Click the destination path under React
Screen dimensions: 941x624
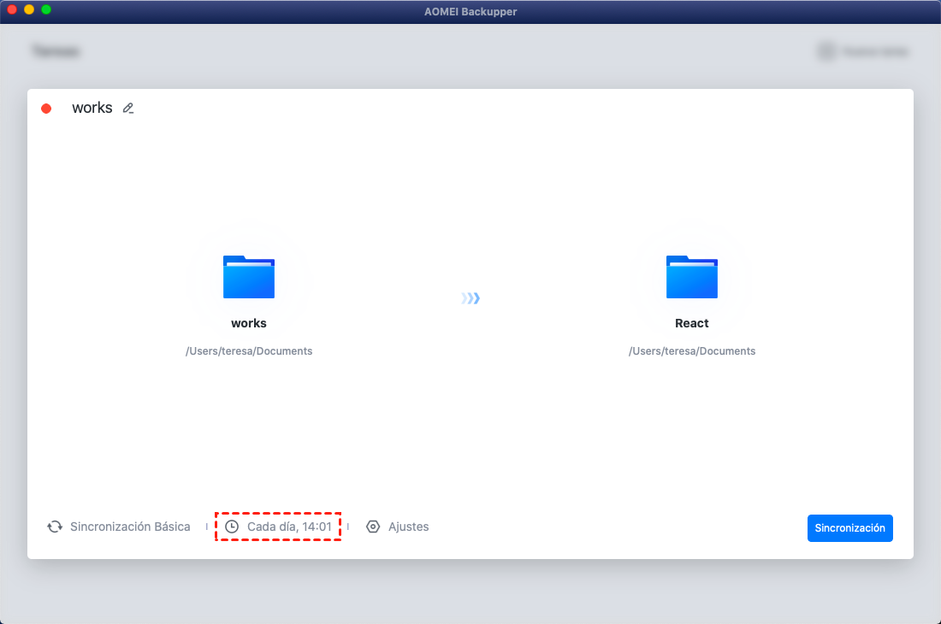(x=692, y=350)
